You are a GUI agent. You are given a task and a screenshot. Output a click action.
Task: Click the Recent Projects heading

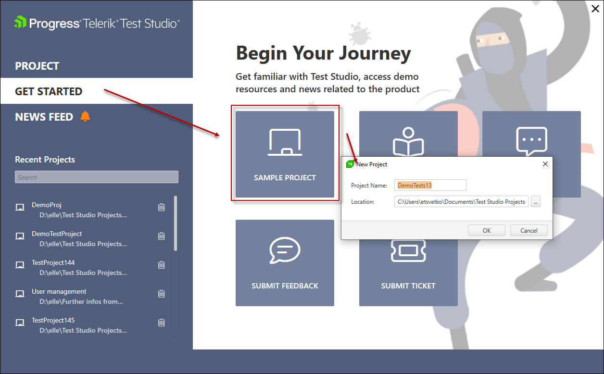(x=45, y=160)
